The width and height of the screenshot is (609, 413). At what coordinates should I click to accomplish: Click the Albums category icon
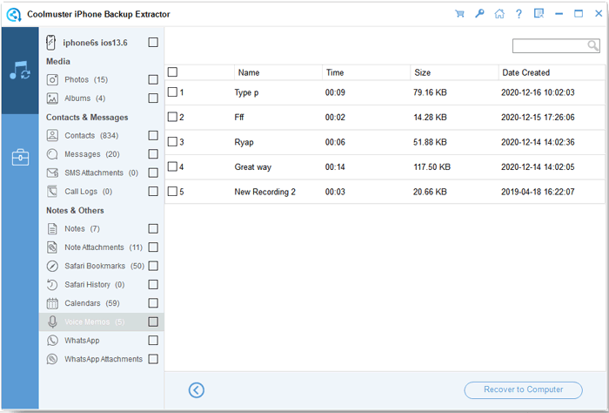coord(52,98)
